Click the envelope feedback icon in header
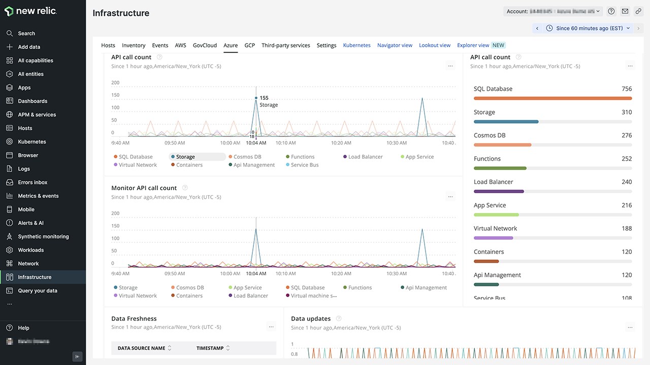Viewport: 650px width, 365px height. click(x=625, y=11)
